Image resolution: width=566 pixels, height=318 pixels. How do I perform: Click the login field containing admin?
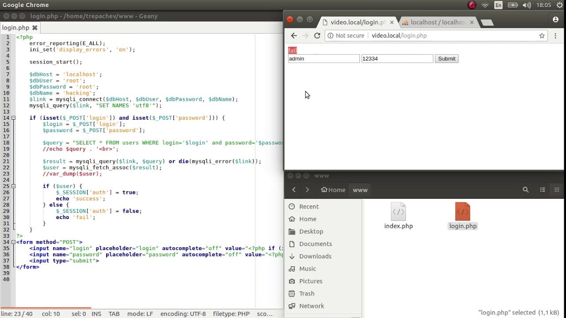(324, 59)
